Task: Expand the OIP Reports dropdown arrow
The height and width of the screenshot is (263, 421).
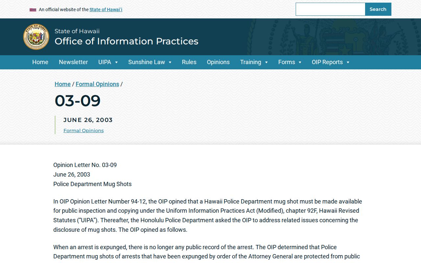Action: (348, 62)
